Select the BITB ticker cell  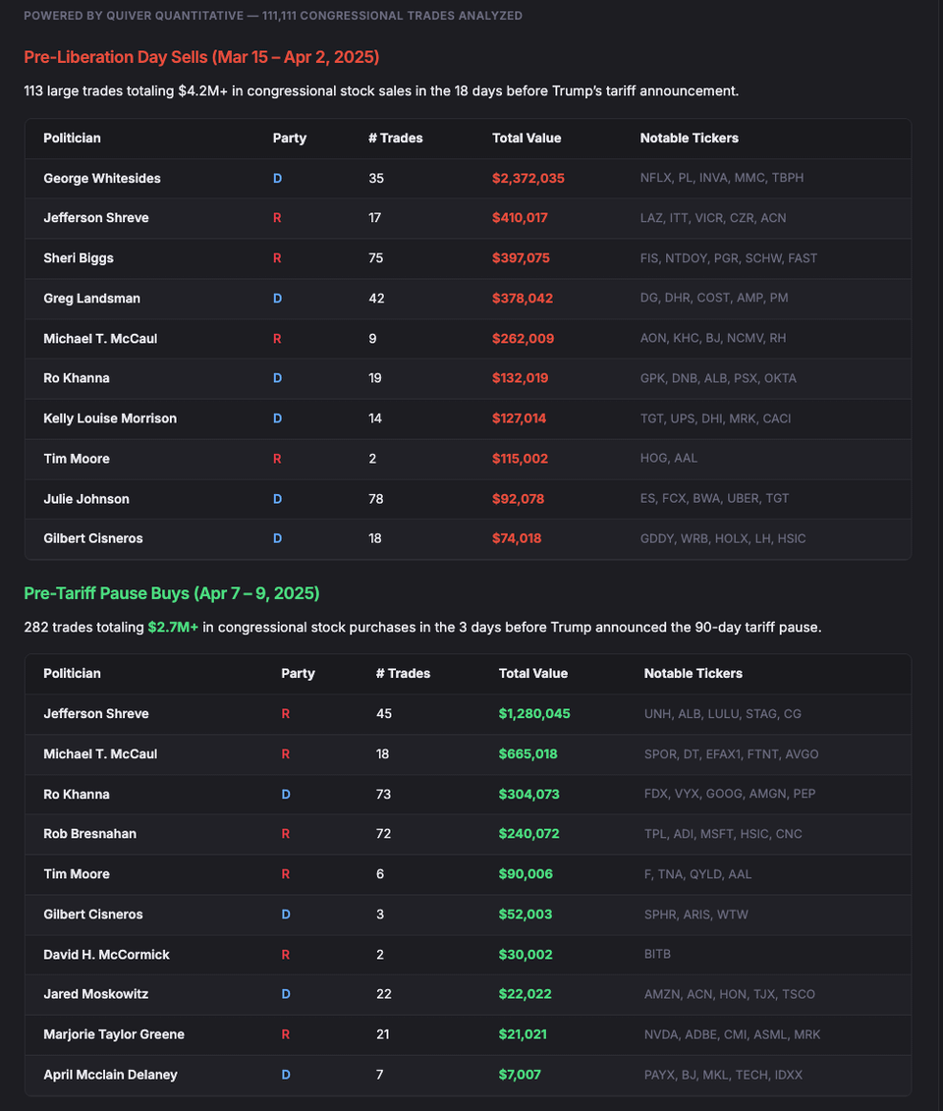[x=658, y=955]
